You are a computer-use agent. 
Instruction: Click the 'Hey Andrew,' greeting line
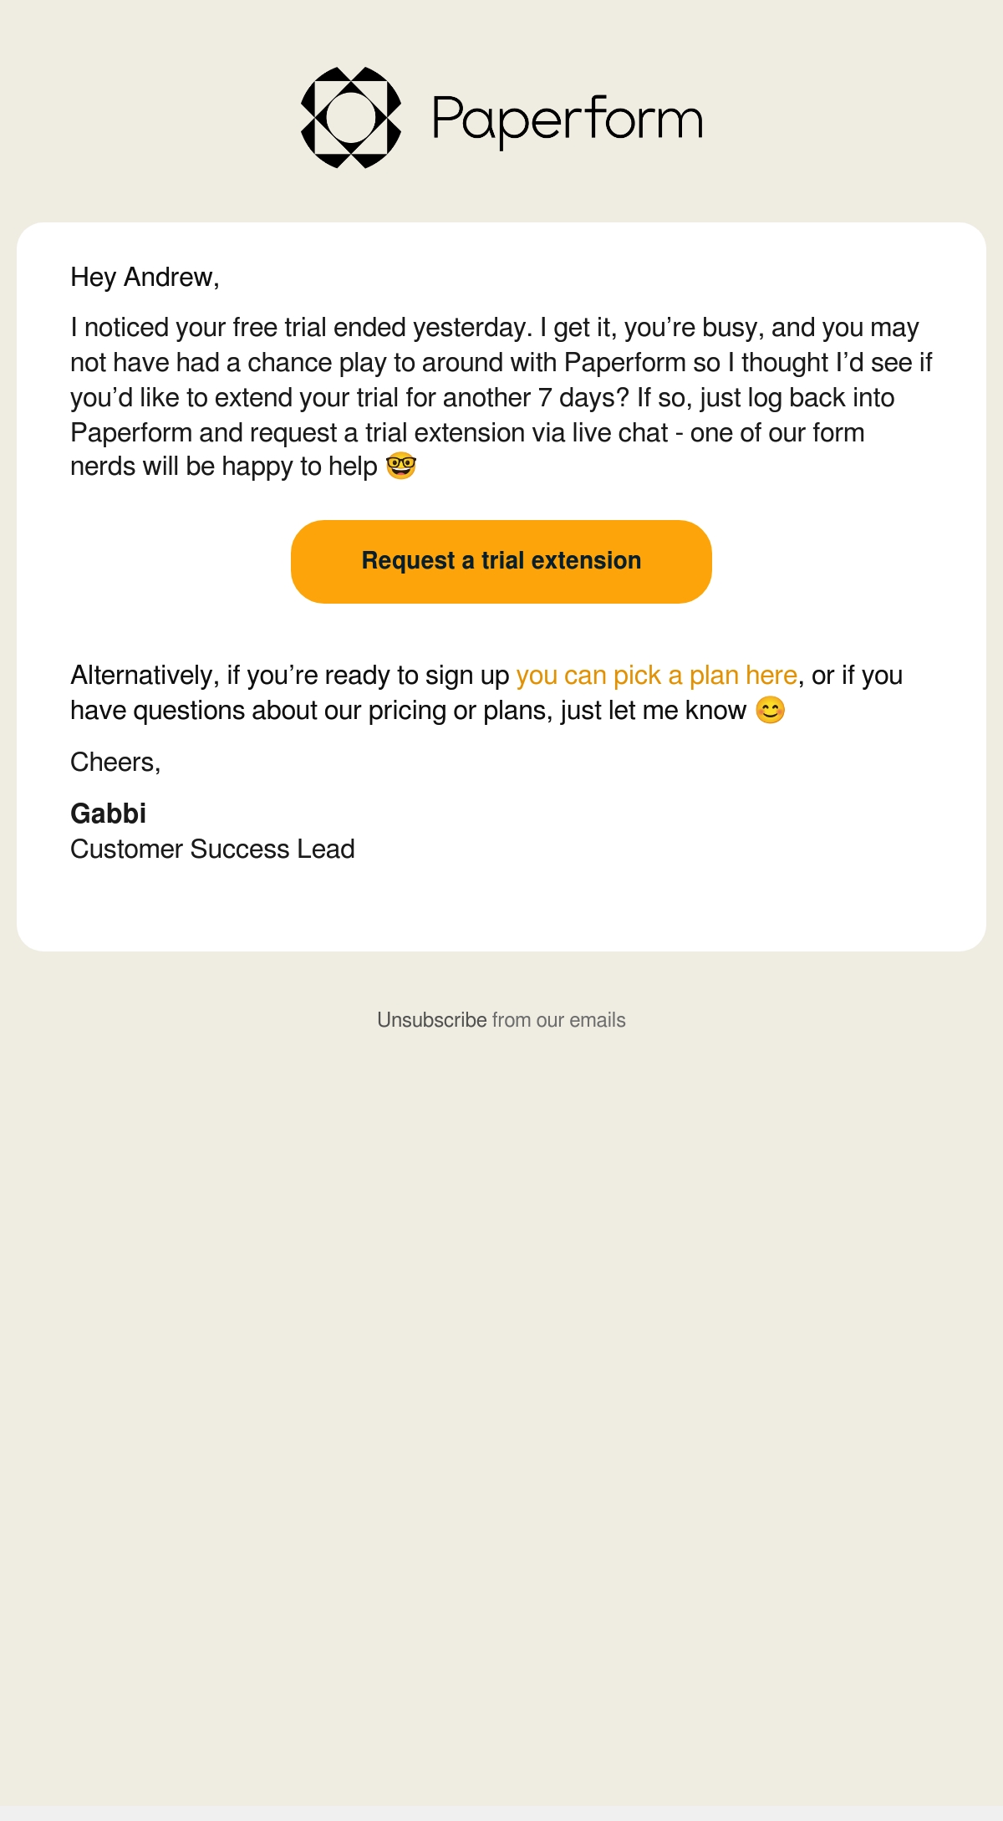145,278
